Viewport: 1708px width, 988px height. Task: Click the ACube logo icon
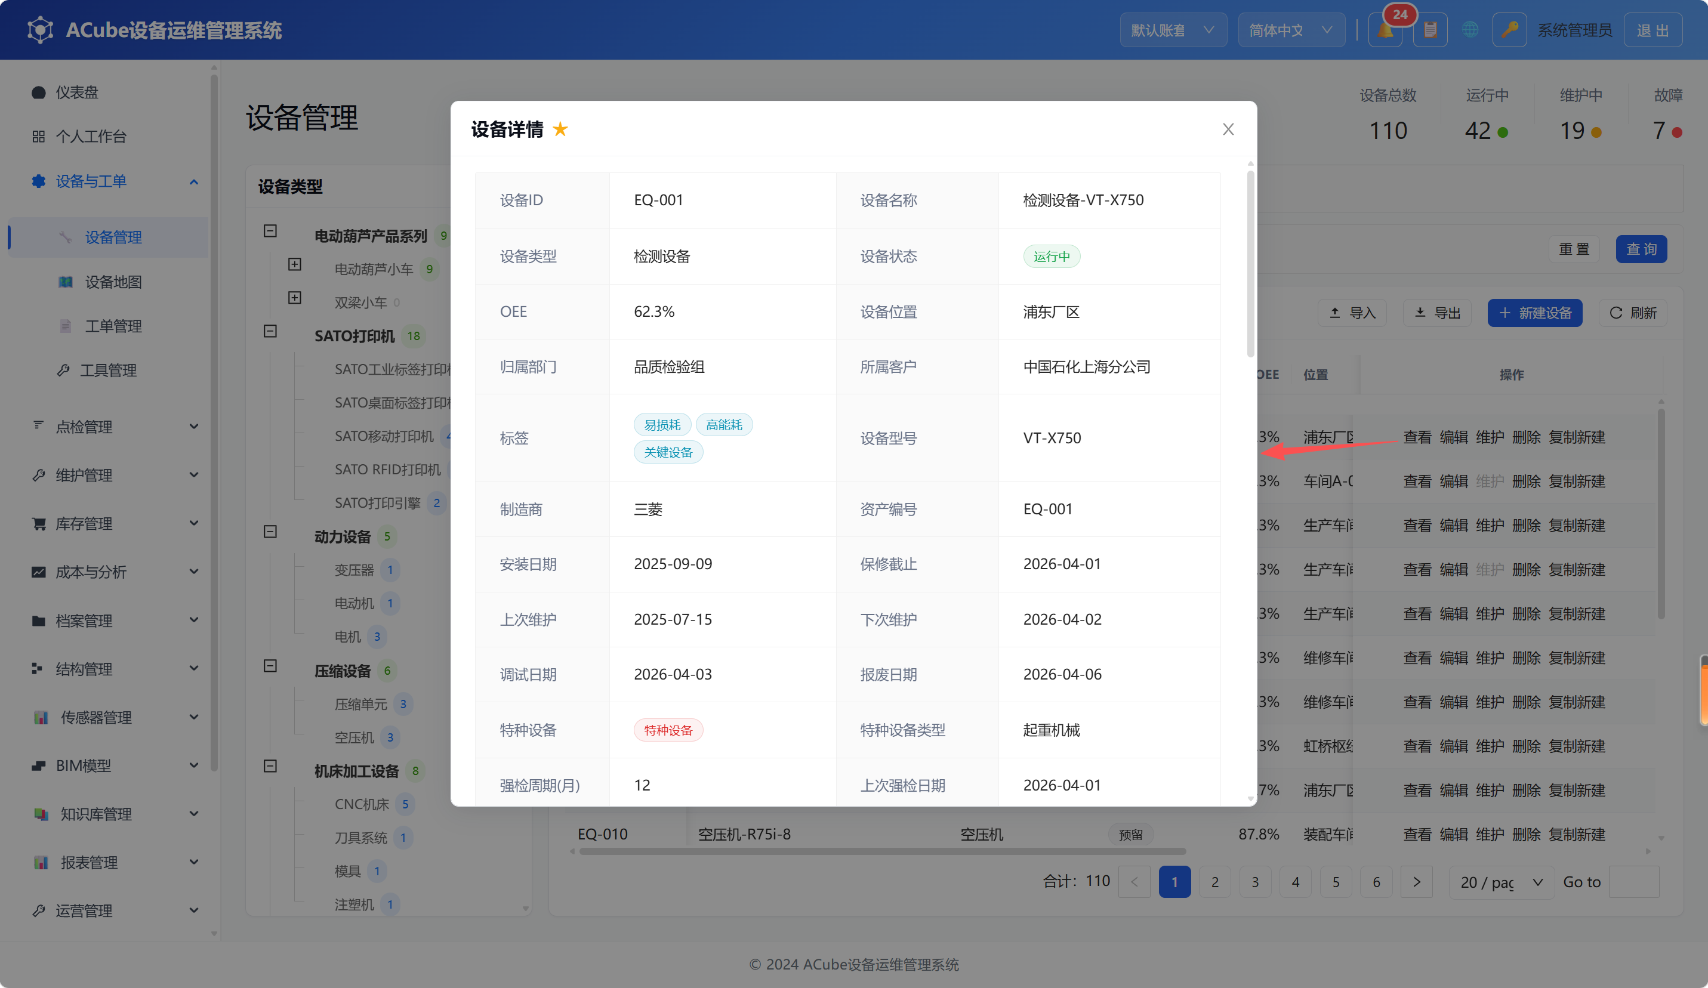point(40,30)
